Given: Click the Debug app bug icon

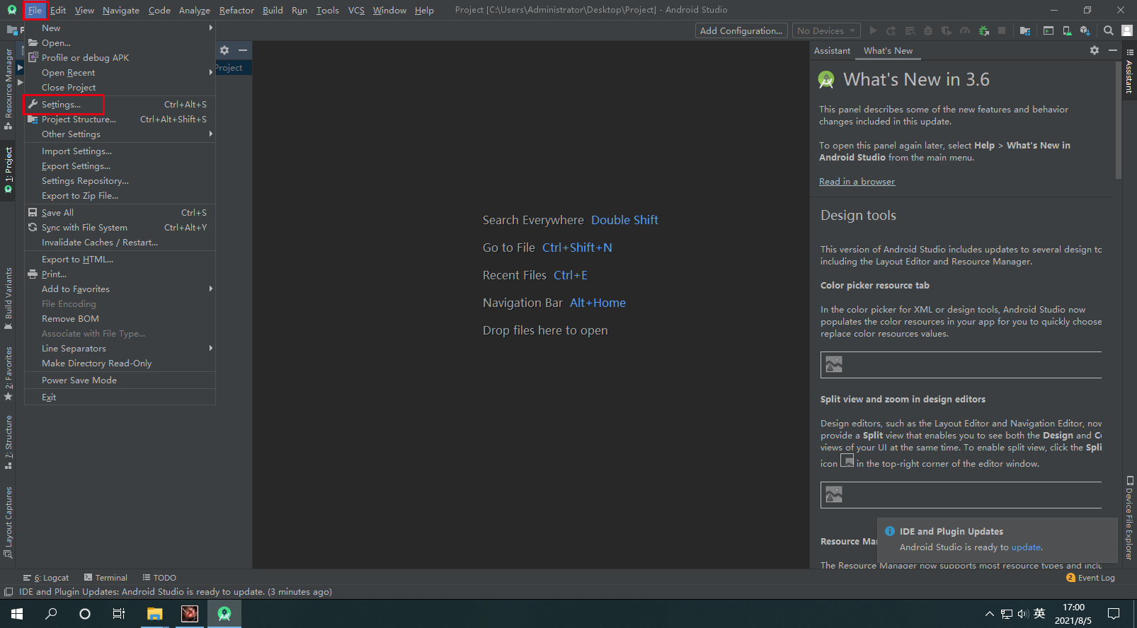Looking at the screenshot, I should 928,30.
